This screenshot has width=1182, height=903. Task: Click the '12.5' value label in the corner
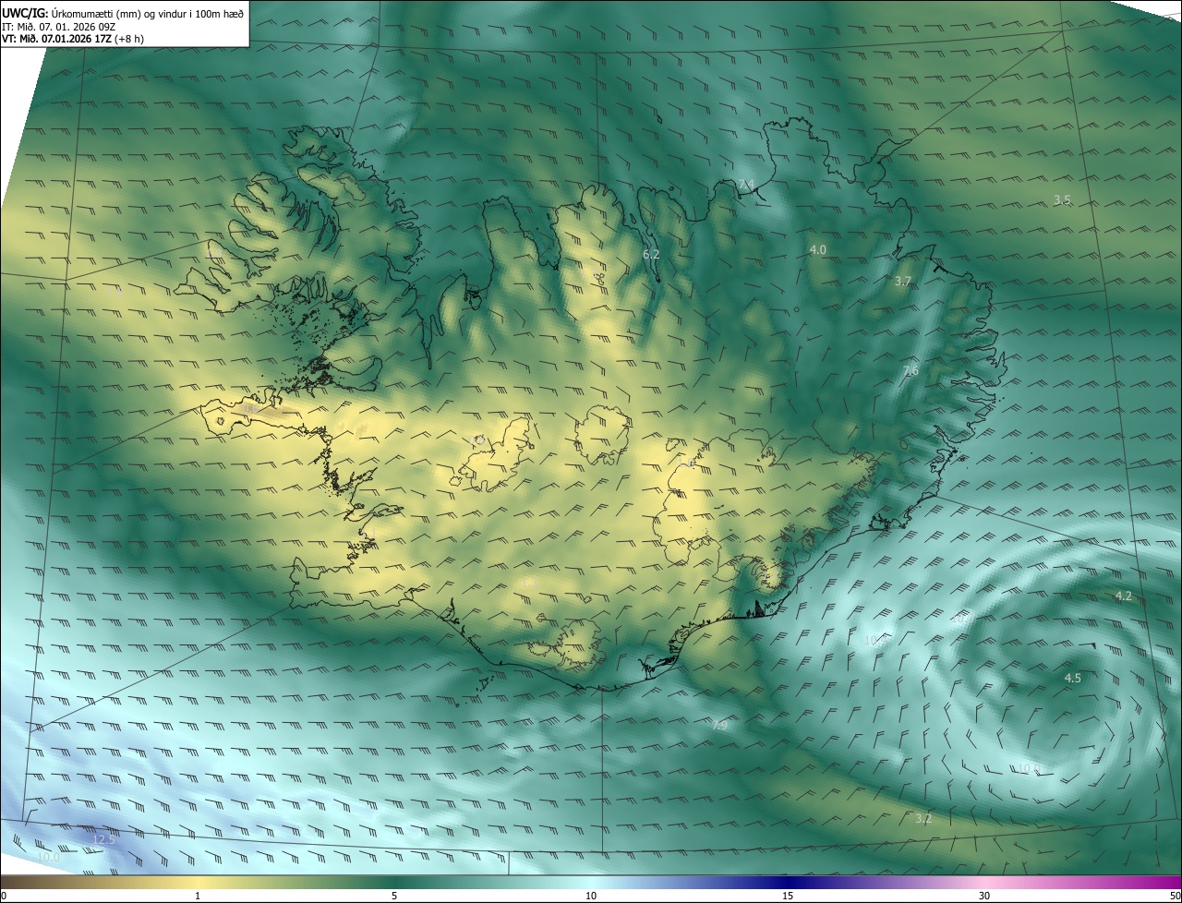pos(104,839)
